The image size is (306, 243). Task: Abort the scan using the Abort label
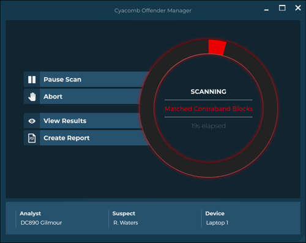click(x=53, y=97)
